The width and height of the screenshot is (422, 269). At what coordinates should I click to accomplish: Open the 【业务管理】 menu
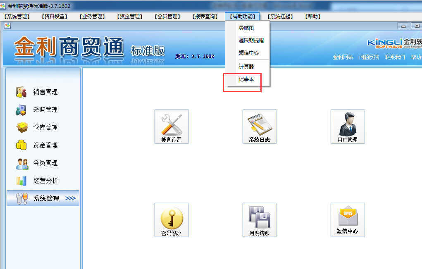pos(92,17)
